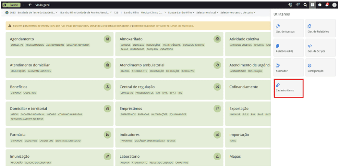Expand the Equipe Sandro Filho dropdown
The height and width of the screenshot is (167, 339).
tap(181, 13)
